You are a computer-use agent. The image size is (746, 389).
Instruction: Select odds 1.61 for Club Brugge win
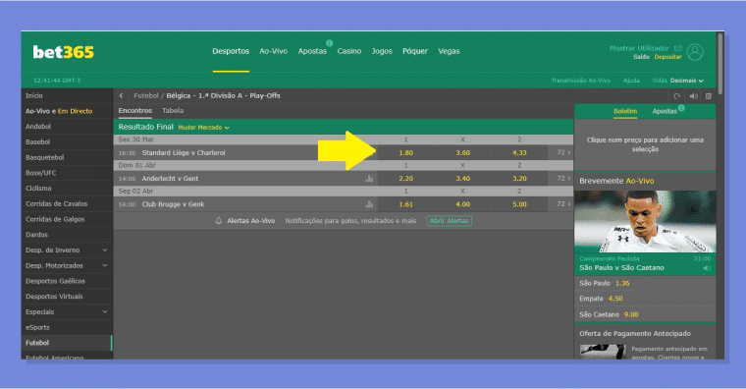[405, 204]
